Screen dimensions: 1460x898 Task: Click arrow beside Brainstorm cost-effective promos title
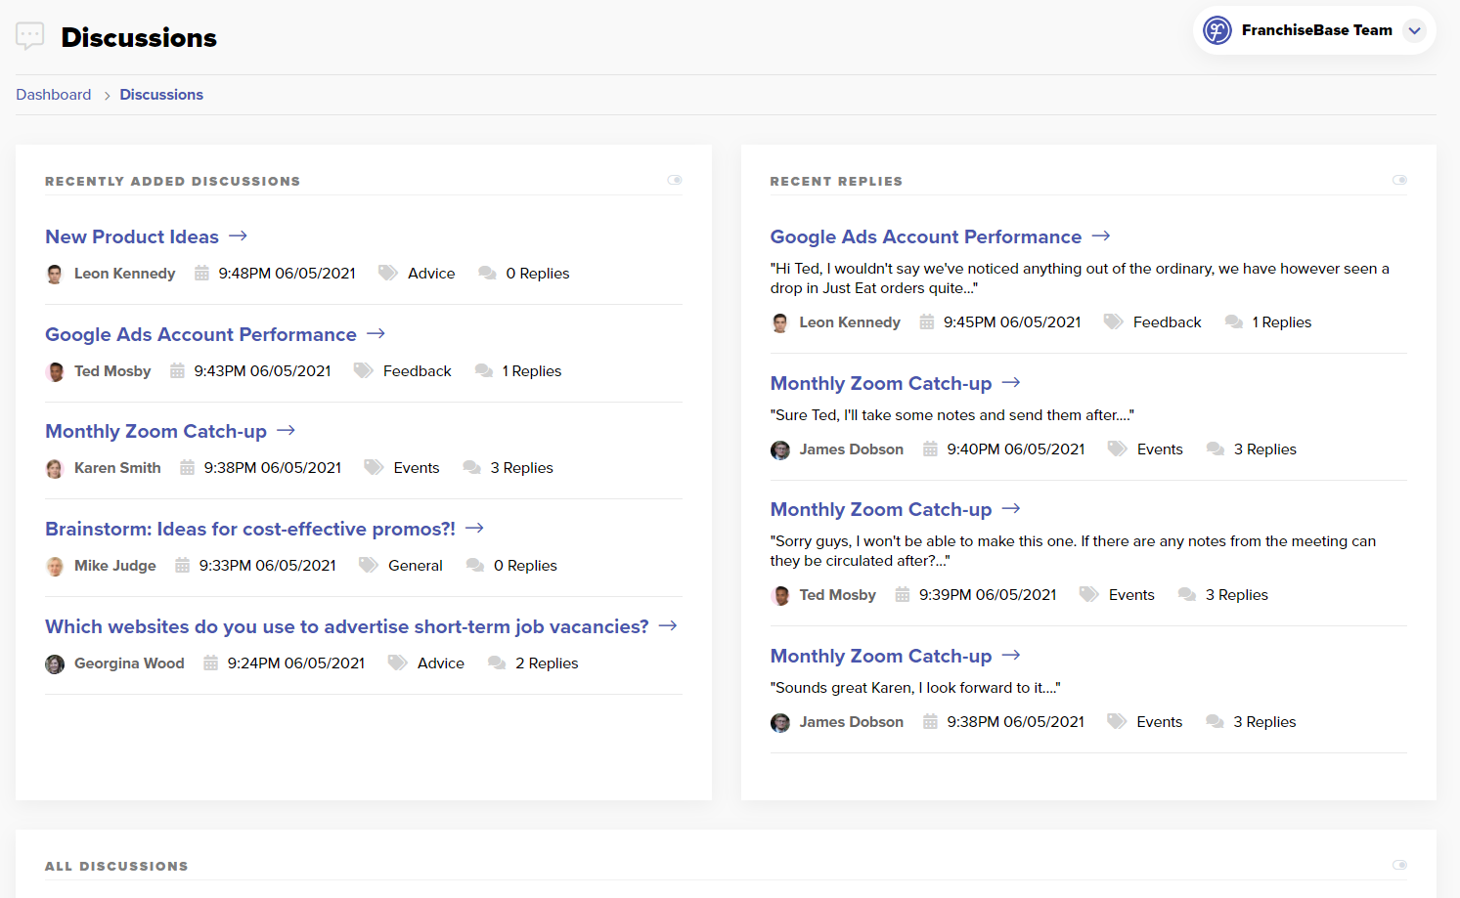[x=474, y=529]
